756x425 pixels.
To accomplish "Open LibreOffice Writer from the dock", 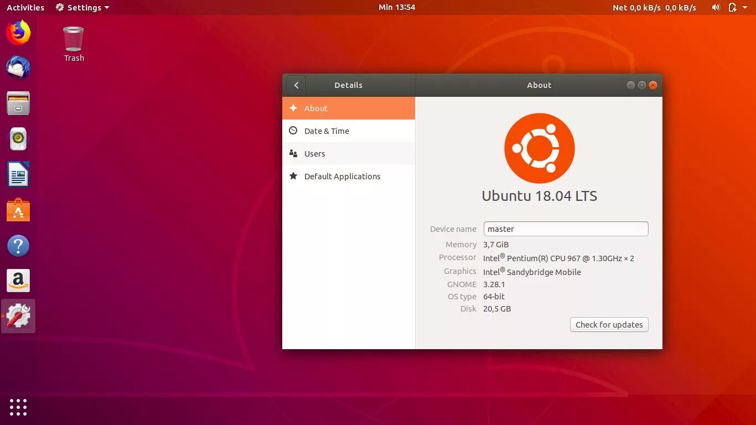I will [x=18, y=174].
